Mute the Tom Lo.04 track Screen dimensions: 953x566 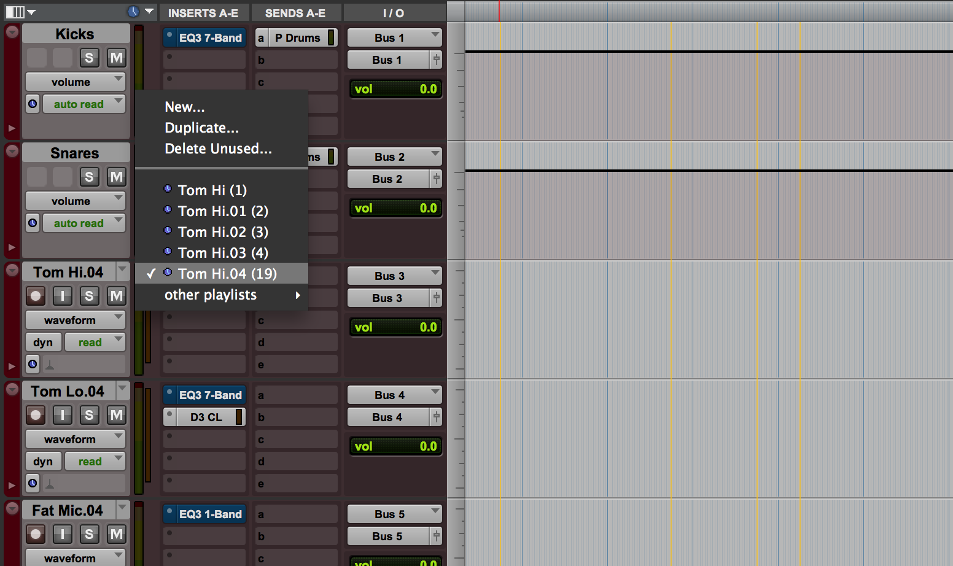(116, 415)
